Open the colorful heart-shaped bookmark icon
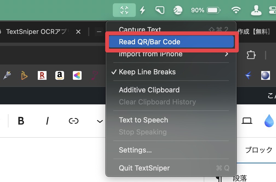 click(77, 75)
